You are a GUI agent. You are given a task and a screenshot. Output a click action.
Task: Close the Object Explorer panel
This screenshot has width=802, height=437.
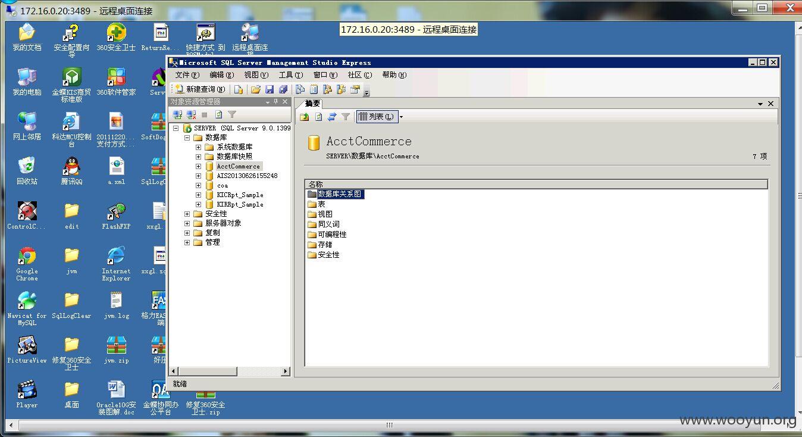[284, 102]
